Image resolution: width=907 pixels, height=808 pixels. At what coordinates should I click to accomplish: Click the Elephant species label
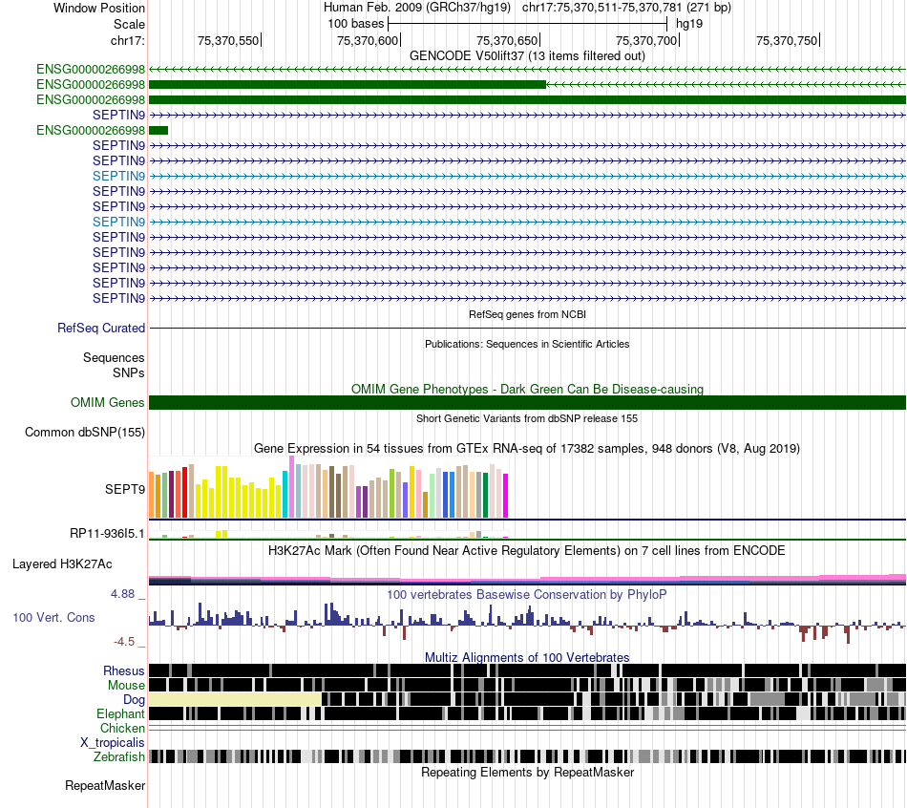[x=121, y=713]
